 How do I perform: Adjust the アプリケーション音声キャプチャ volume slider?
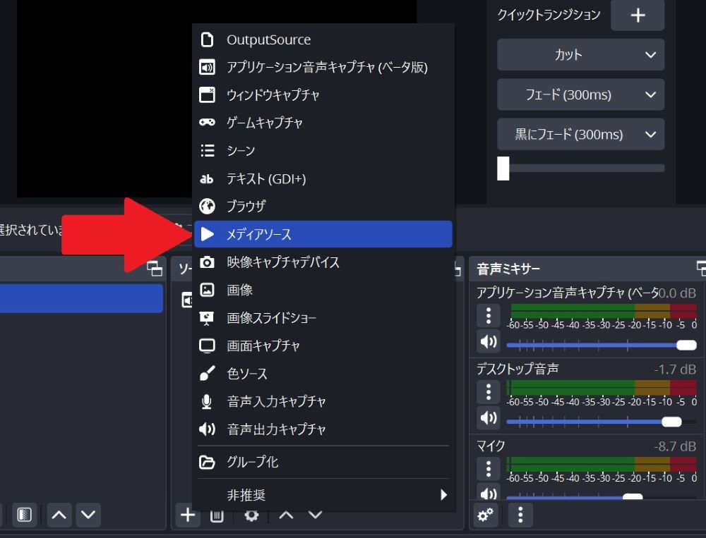pos(602,345)
